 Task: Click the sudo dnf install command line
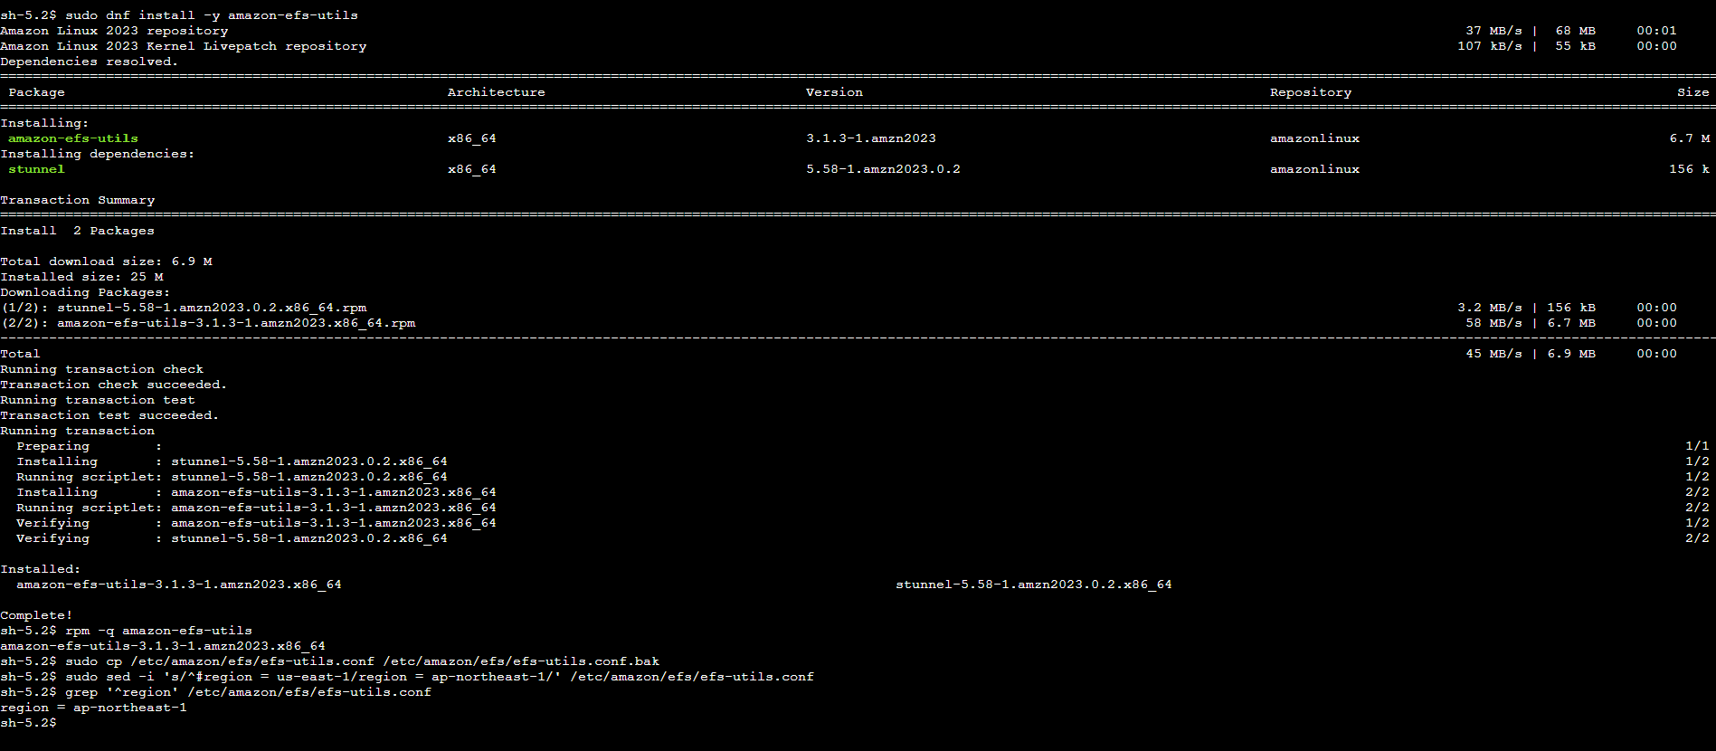tap(179, 15)
